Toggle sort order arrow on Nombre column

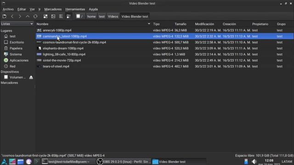tap(149, 24)
